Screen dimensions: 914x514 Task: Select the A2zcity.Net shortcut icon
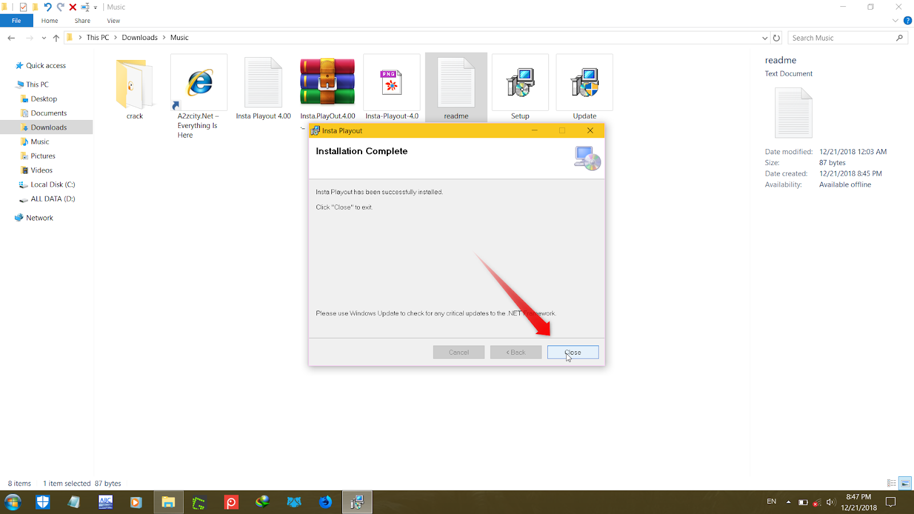(199, 96)
